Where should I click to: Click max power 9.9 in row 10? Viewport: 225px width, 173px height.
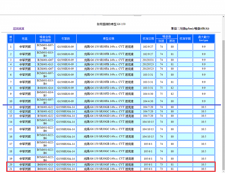(204, 101)
